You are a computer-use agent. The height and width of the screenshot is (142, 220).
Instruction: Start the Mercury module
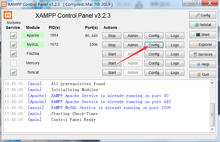112,63
